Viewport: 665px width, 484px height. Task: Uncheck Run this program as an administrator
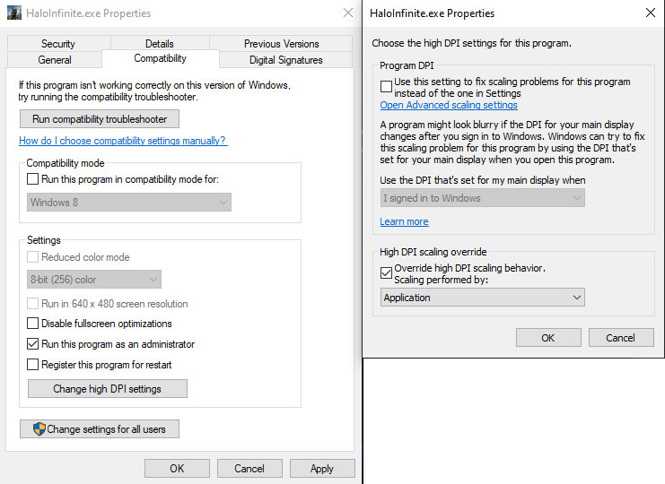pyautogui.click(x=32, y=344)
